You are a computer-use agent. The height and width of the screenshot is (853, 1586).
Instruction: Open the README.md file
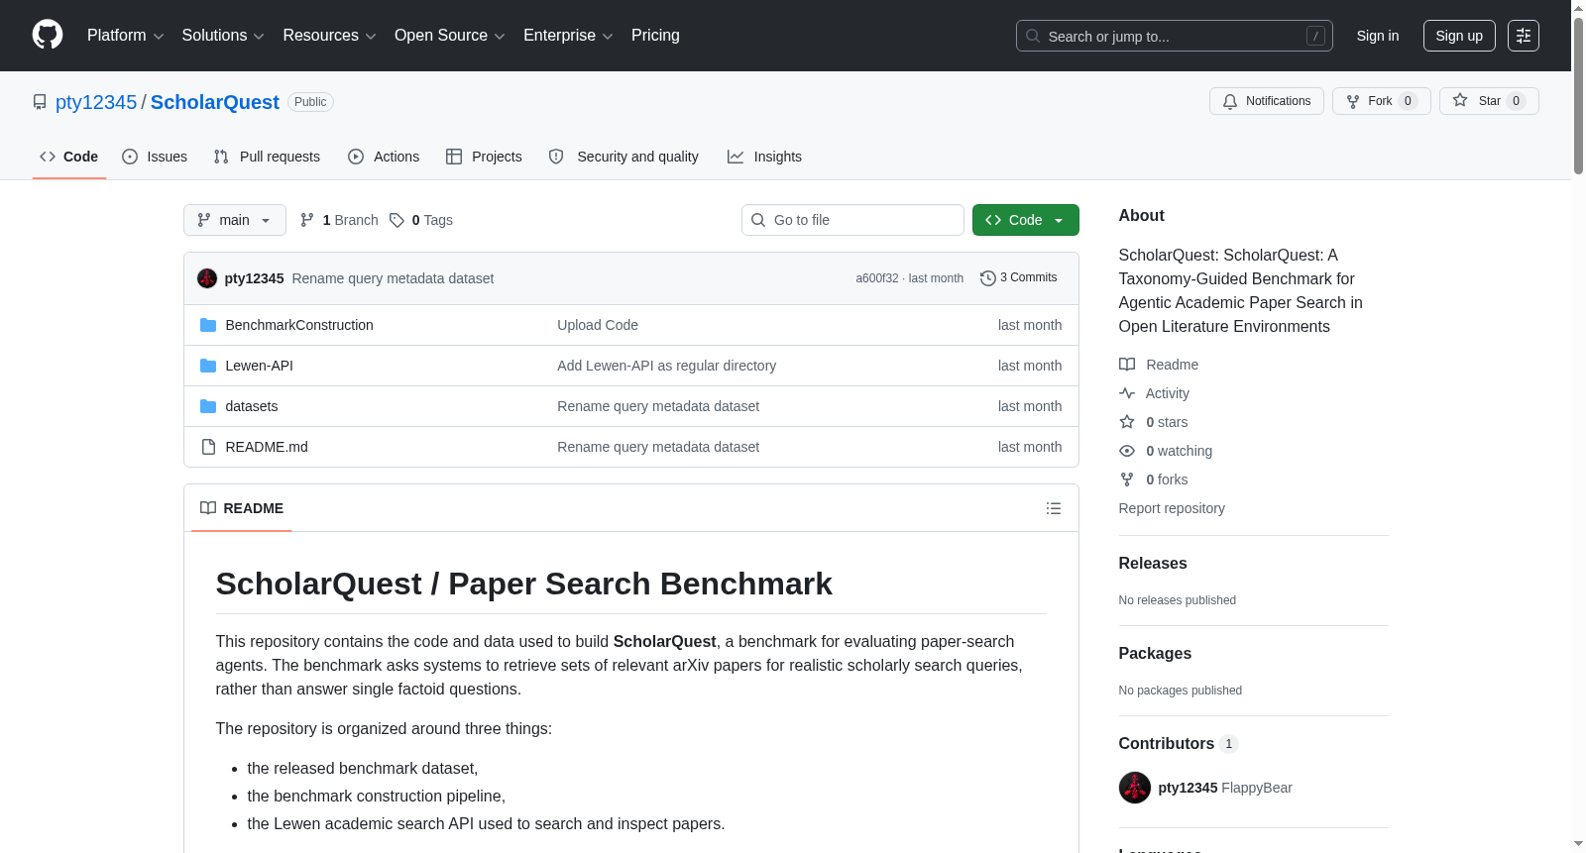click(x=267, y=447)
